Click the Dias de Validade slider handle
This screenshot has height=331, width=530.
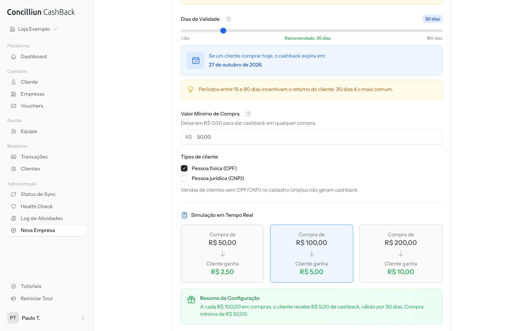point(223,31)
